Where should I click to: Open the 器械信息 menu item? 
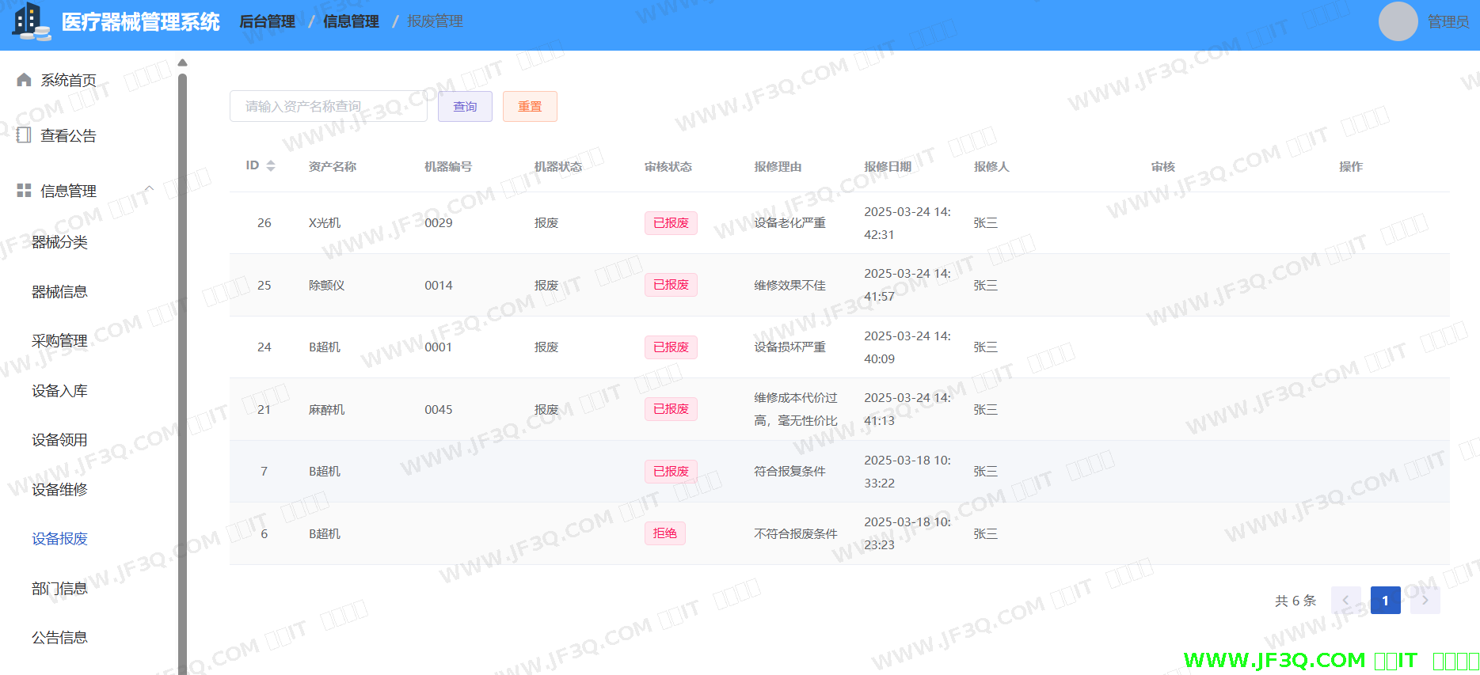point(59,292)
